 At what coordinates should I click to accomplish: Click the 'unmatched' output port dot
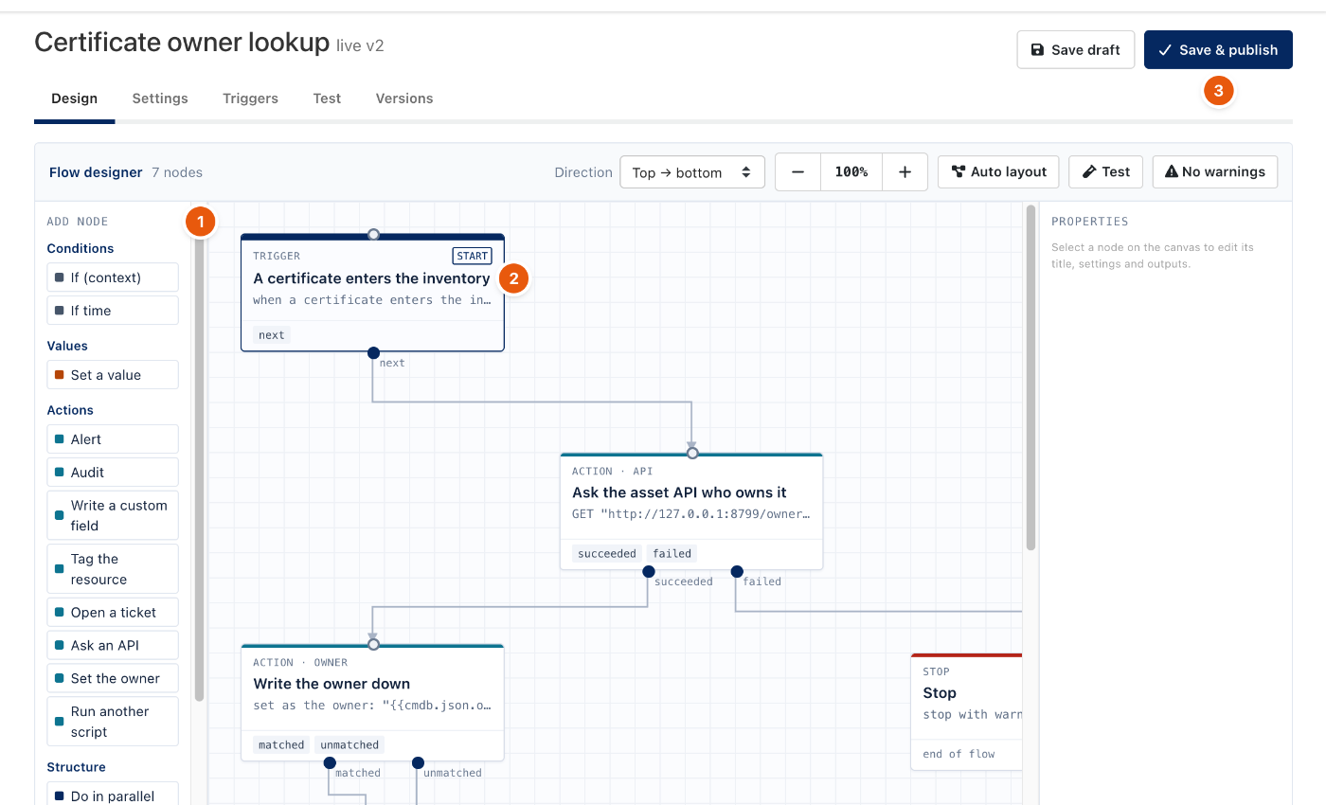click(x=417, y=762)
